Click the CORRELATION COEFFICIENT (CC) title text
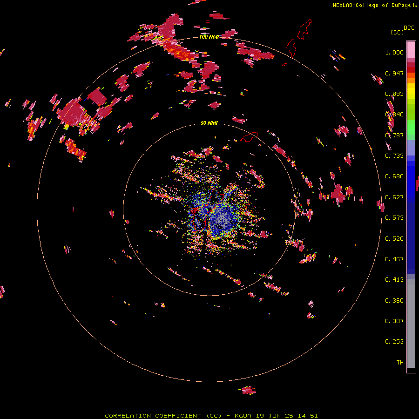Viewport: 419px width, 419px height. point(163,416)
